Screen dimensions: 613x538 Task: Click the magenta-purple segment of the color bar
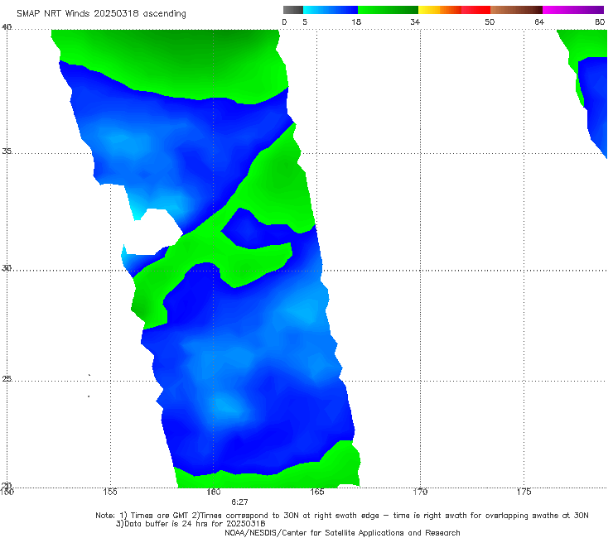point(573,10)
